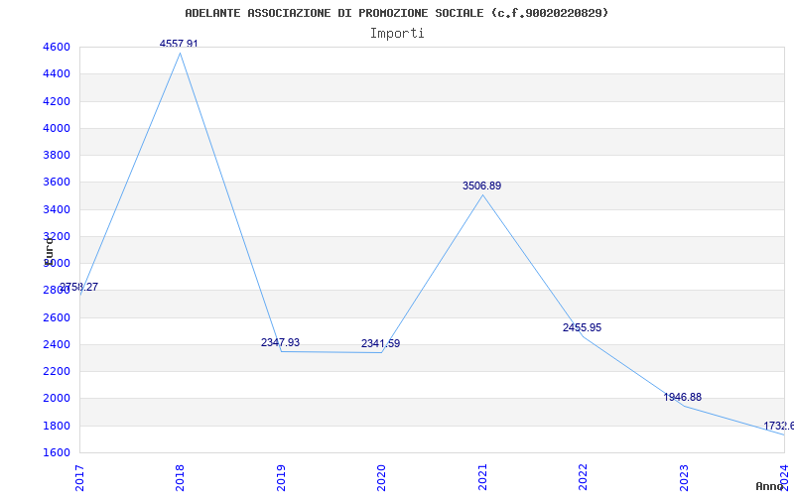794x496 pixels.
Task: Click the y-axis value 2600
Action: tap(57, 317)
